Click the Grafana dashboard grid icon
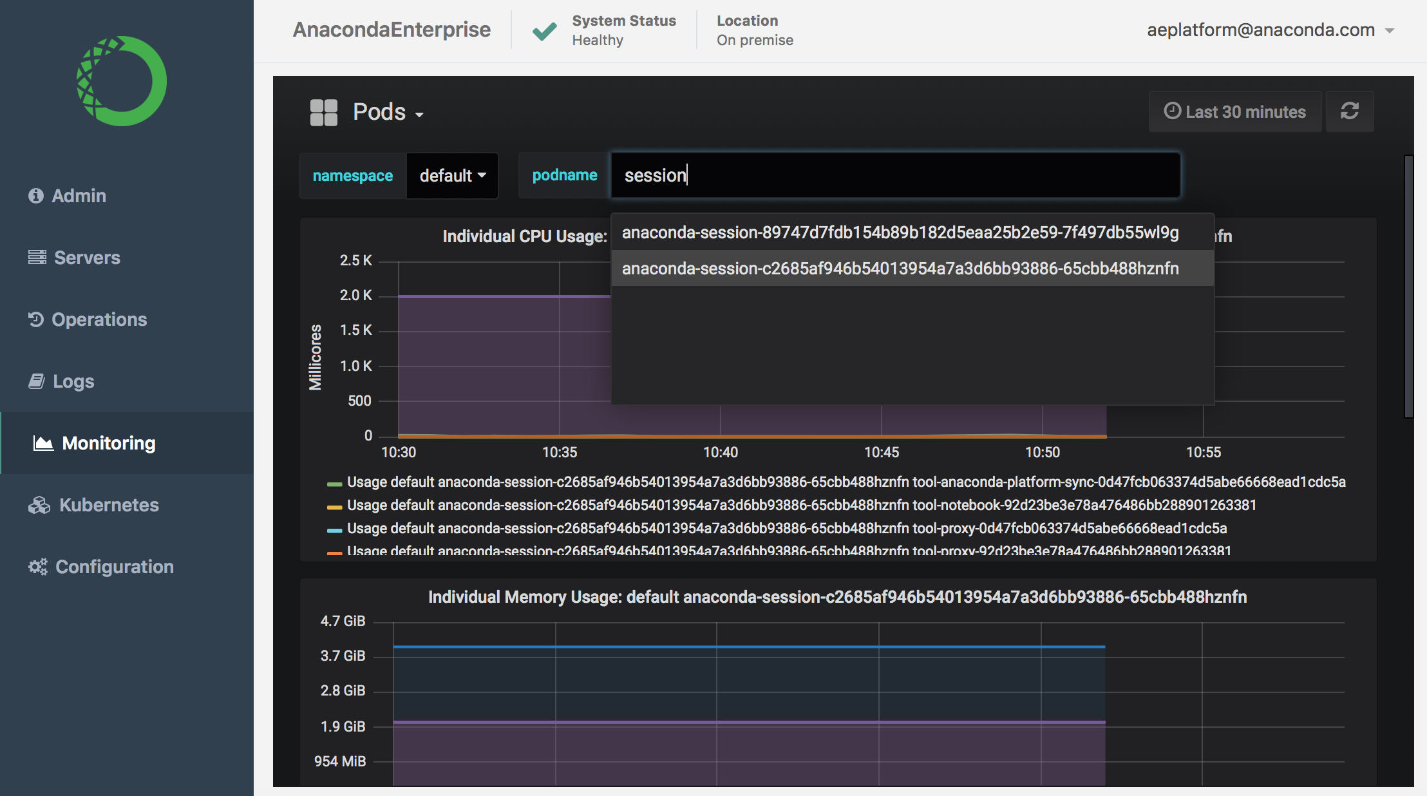 (x=323, y=113)
